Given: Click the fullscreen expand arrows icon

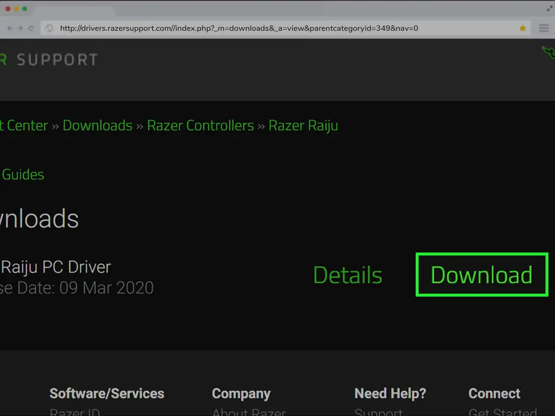Looking at the screenshot, I should (550, 9).
